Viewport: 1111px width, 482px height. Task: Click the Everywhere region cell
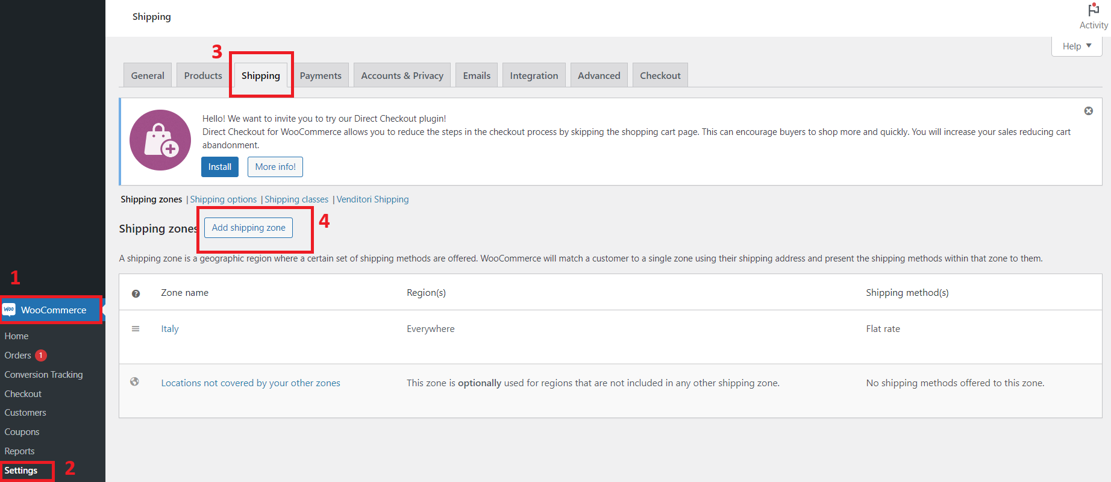point(430,329)
